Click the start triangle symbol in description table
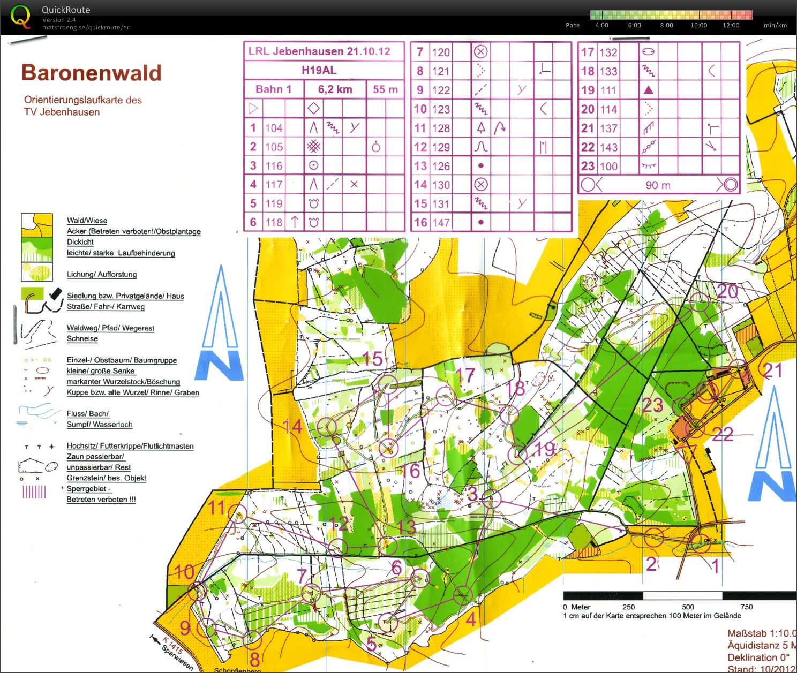This screenshot has width=797, height=673. 253,109
